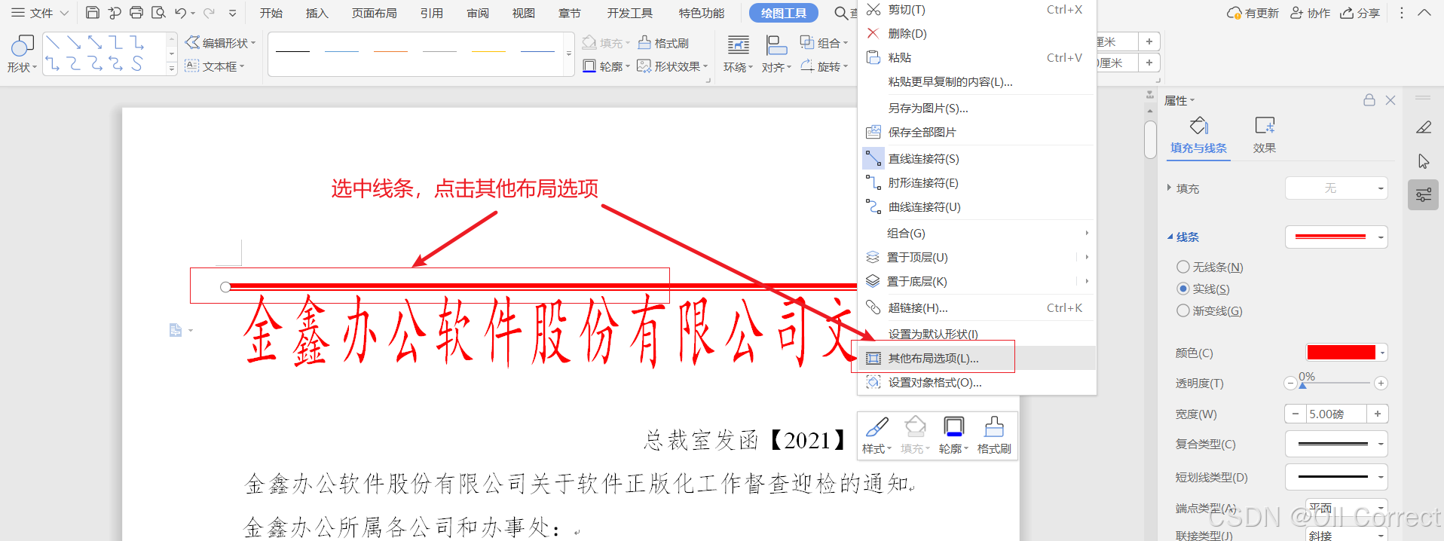Image resolution: width=1444 pixels, height=541 pixels.
Task: Click the 分享 share button
Action: pyautogui.click(x=1360, y=13)
